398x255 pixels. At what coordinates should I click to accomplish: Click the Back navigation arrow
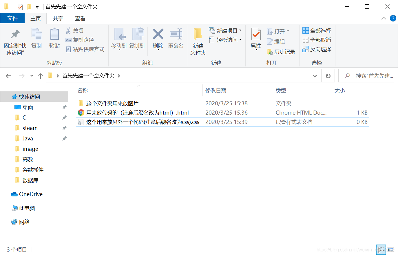click(x=9, y=76)
